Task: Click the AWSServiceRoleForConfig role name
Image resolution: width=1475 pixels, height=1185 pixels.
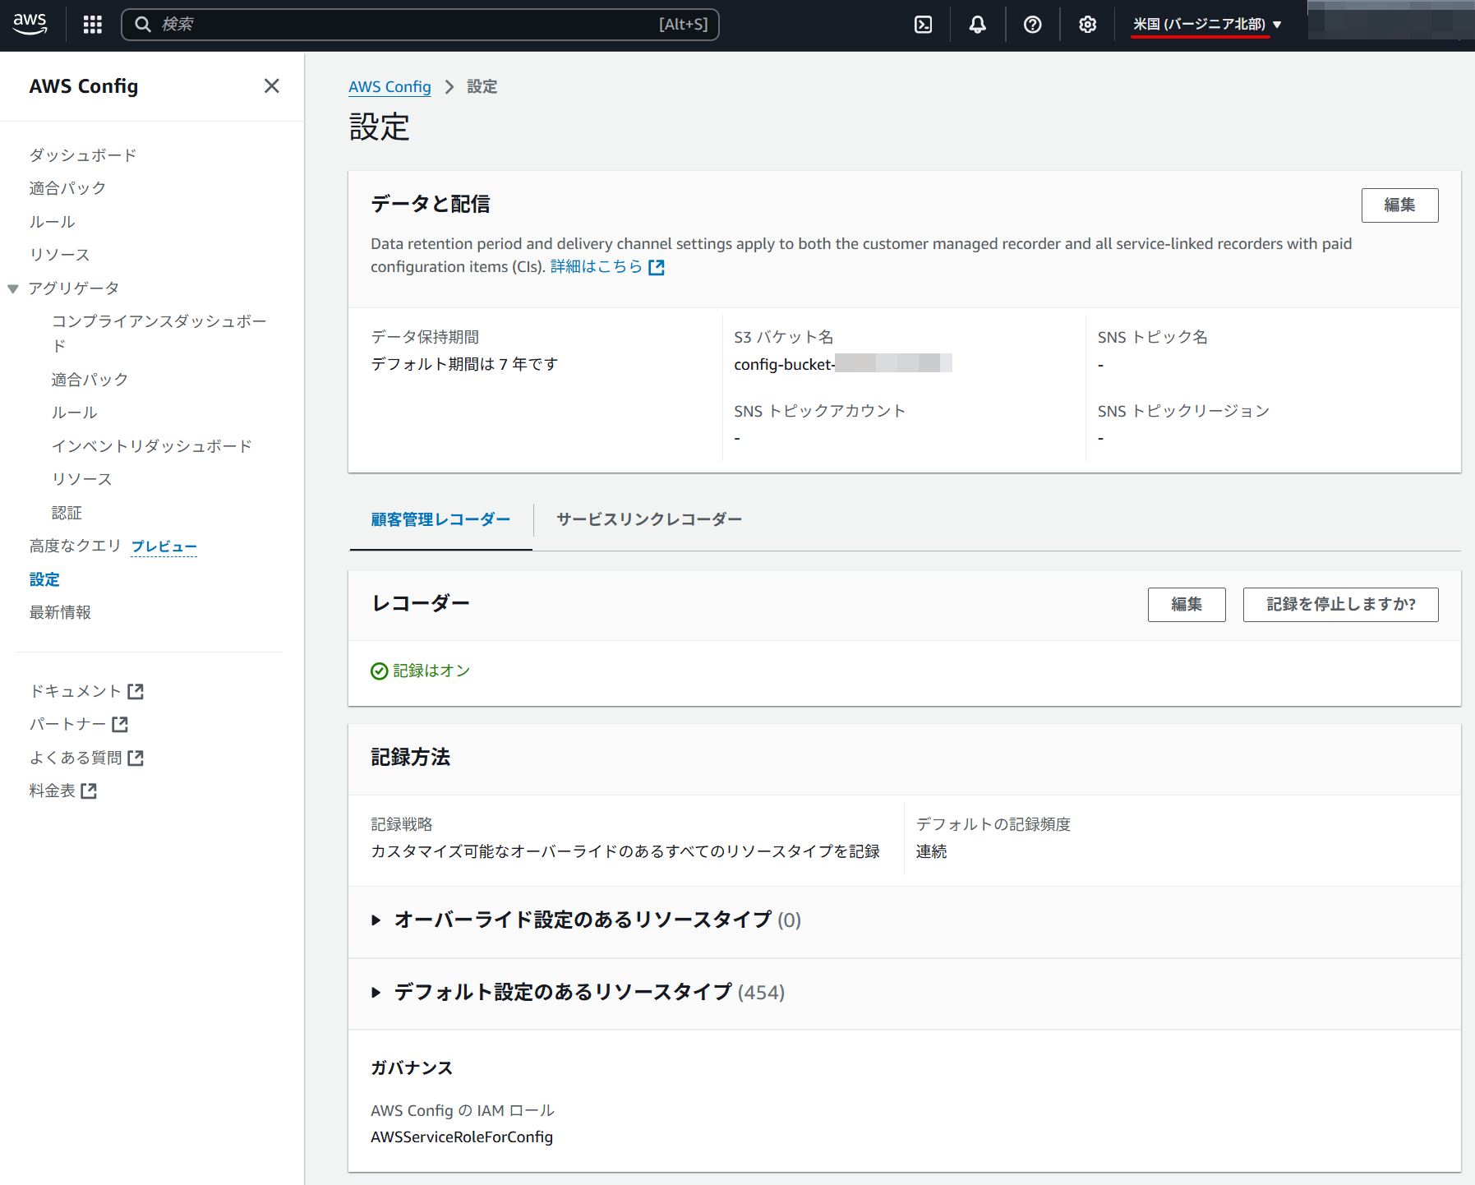Action: point(462,1137)
